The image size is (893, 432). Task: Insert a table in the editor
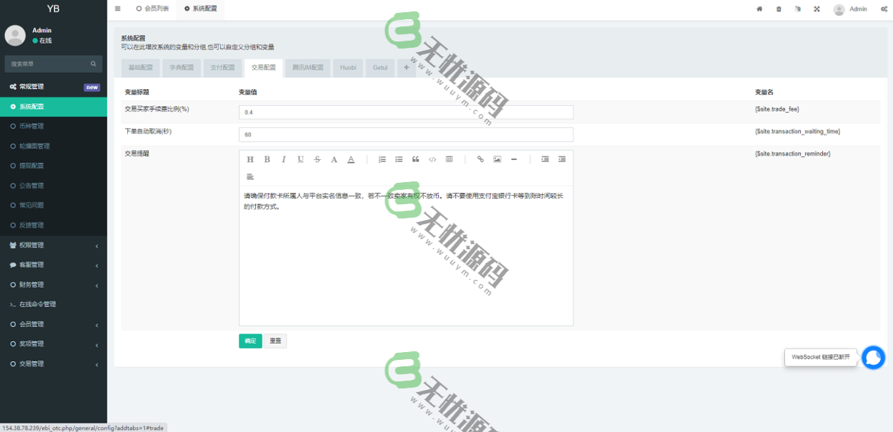[449, 159]
